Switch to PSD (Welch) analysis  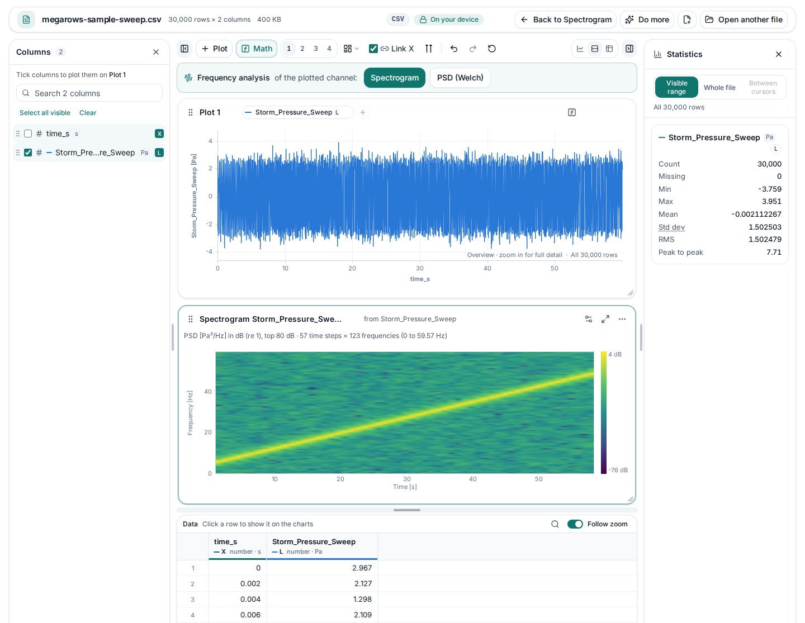coord(460,78)
